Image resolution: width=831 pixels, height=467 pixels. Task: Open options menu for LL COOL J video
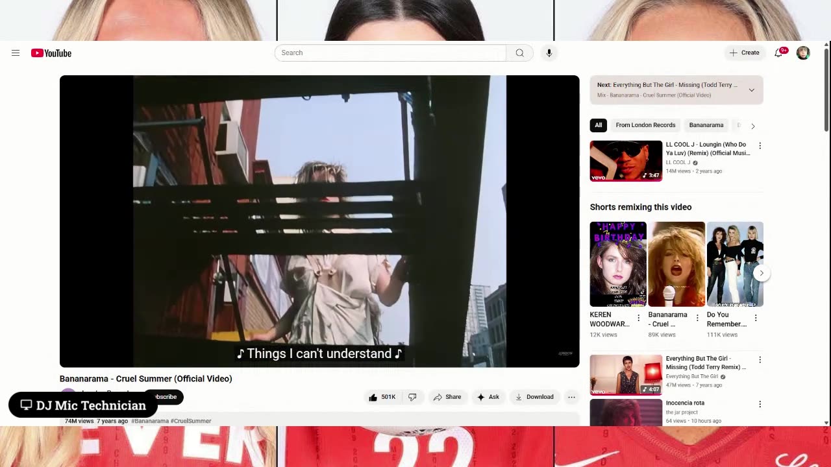pyautogui.click(x=760, y=146)
